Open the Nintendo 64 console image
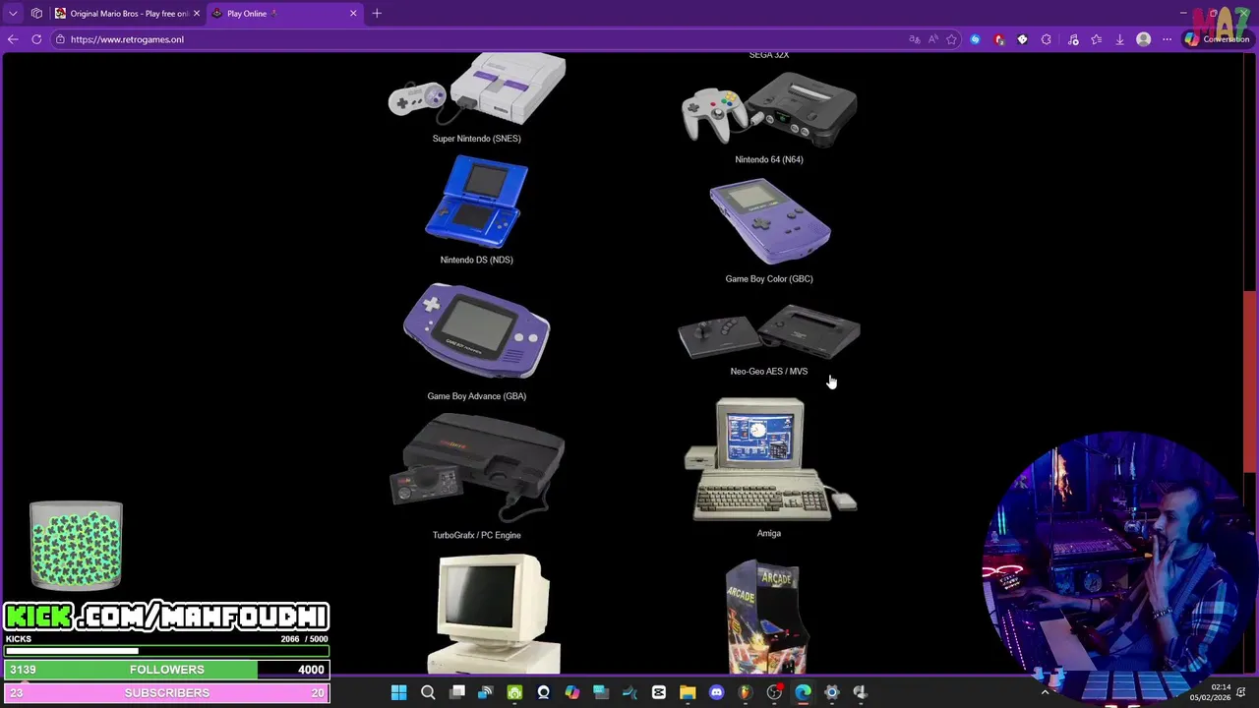Screen dimensions: 1259x708 [x=769, y=110]
